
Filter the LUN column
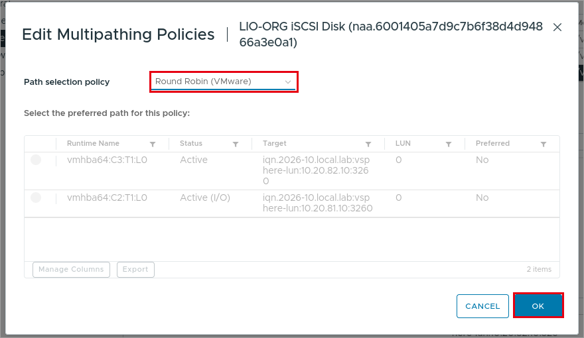[449, 144]
